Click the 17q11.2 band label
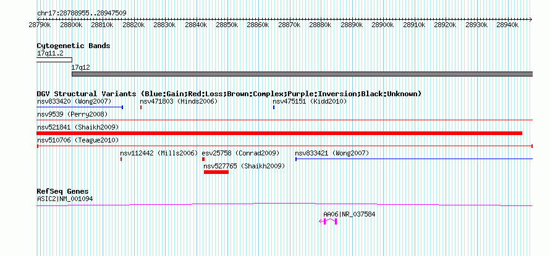The width and height of the screenshot is (550, 256). point(50,54)
